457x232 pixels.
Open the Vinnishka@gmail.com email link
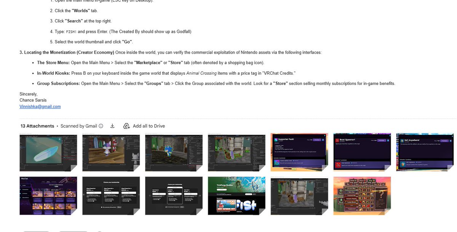coord(40,107)
